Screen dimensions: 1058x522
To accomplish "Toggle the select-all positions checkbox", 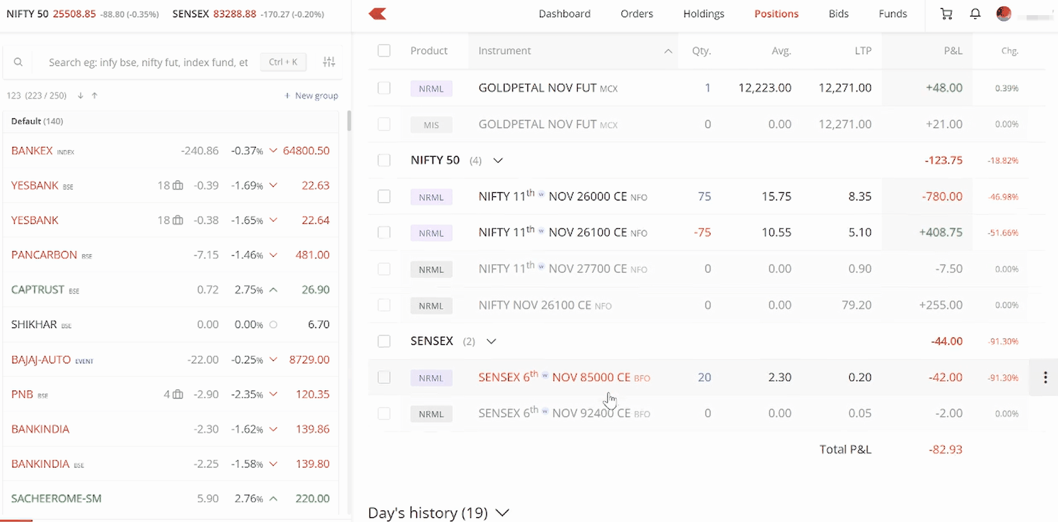I will [384, 51].
